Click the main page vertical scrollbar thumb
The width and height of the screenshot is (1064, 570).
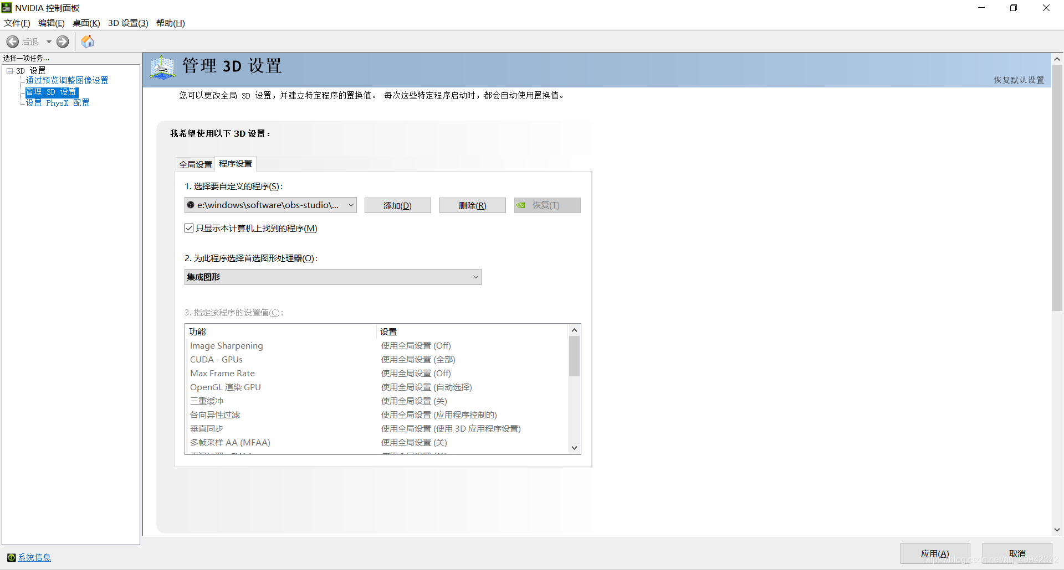pyautogui.click(x=1057, y=188)
